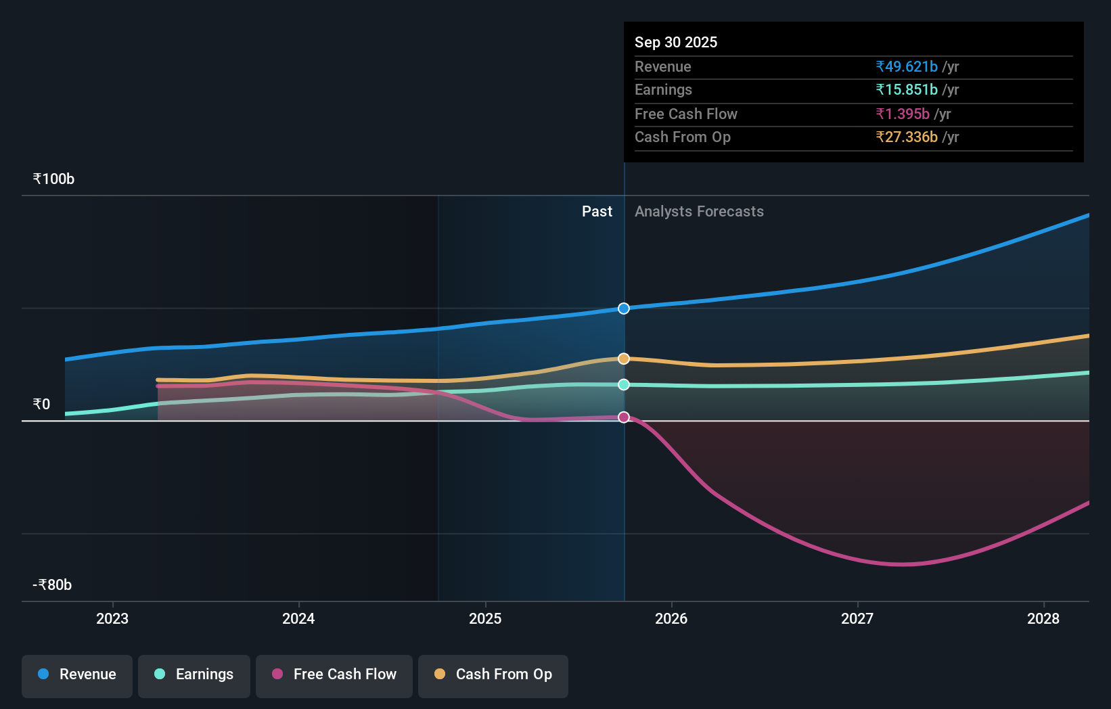Image resolution: width=1111 pixels, height=709 pixels.
Task: Switch to the Analysts Forecasts section
Action: click(699, 211)
